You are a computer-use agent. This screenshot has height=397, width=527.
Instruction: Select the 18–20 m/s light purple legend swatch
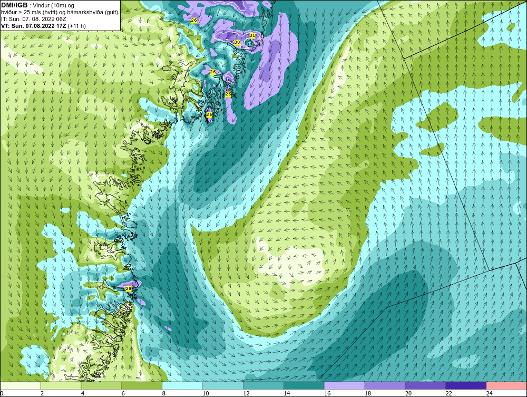385,385
